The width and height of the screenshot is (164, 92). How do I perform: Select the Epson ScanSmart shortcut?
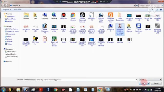point(139,29)
